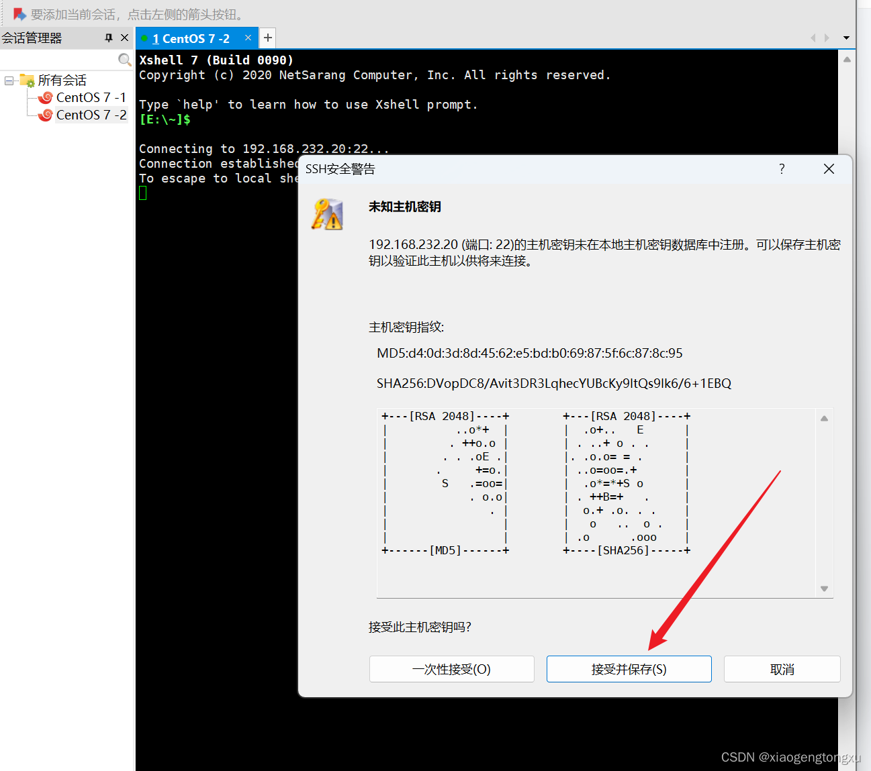Click the green status dot on tab

tap(144, 38)
